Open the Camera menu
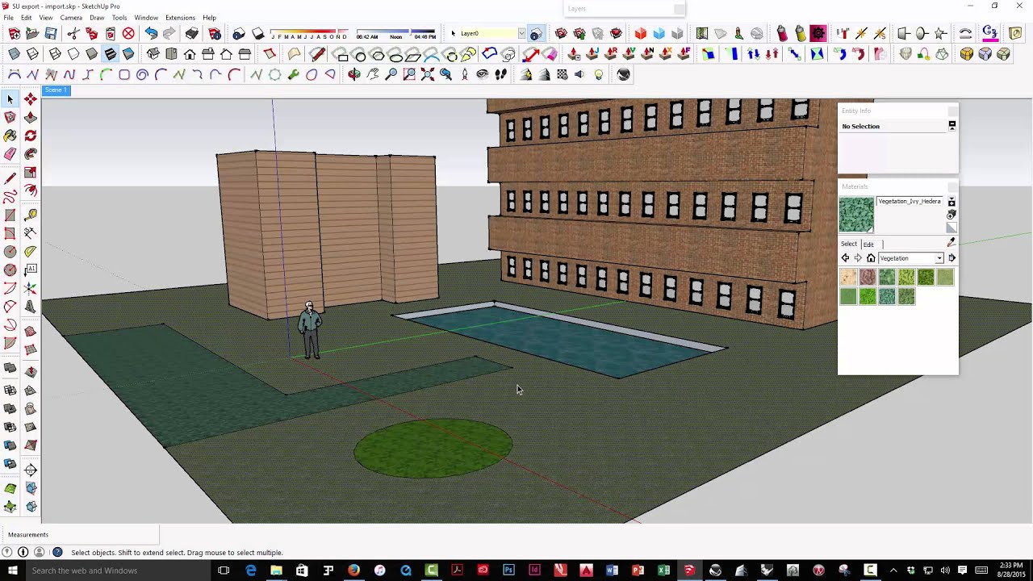Viewport: 1033px width, 581px height. (71, 18)
